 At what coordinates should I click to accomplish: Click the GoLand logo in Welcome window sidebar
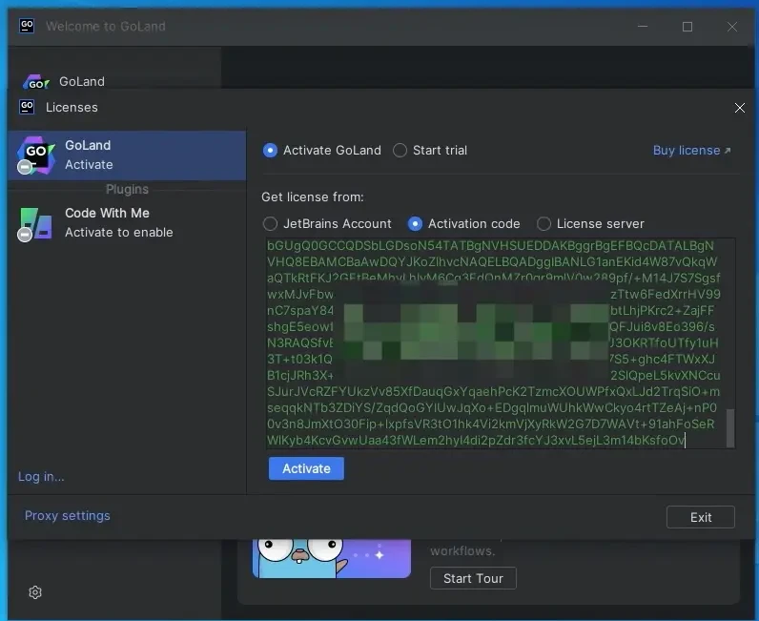click(36, 83)
